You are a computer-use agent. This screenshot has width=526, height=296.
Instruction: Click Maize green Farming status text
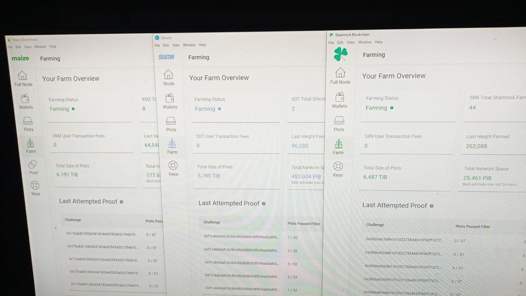pyautogui.click(x=59, y=109)
